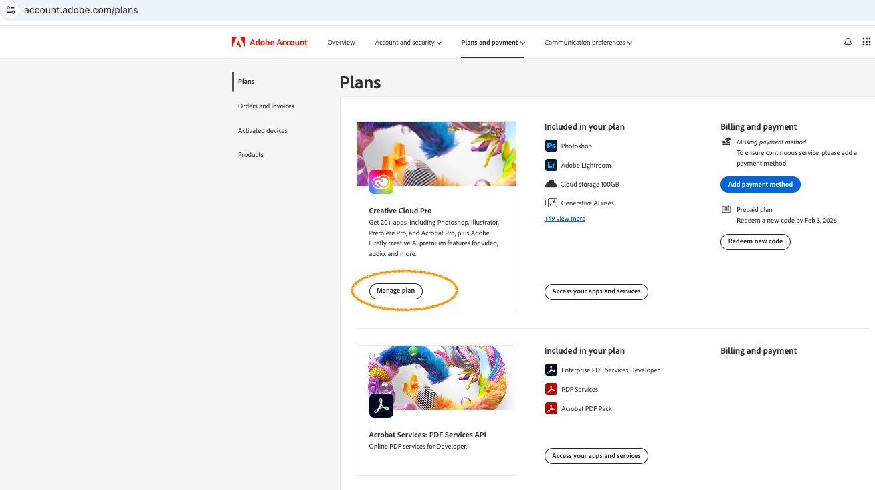The height and width of the screenshot is (490, 875).
Task: Go to Activated devices in sidebar
Action: click(x=263, y=131)
